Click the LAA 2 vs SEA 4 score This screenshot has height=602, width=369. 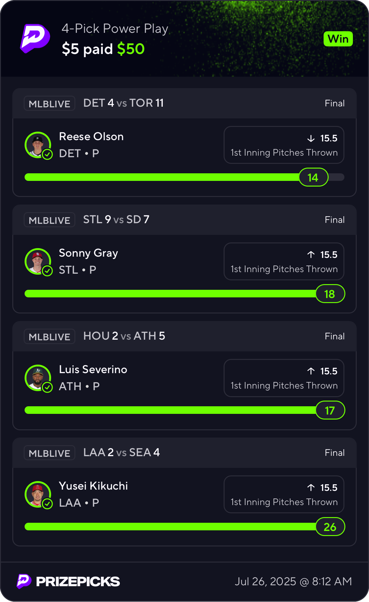coord(121,452)
